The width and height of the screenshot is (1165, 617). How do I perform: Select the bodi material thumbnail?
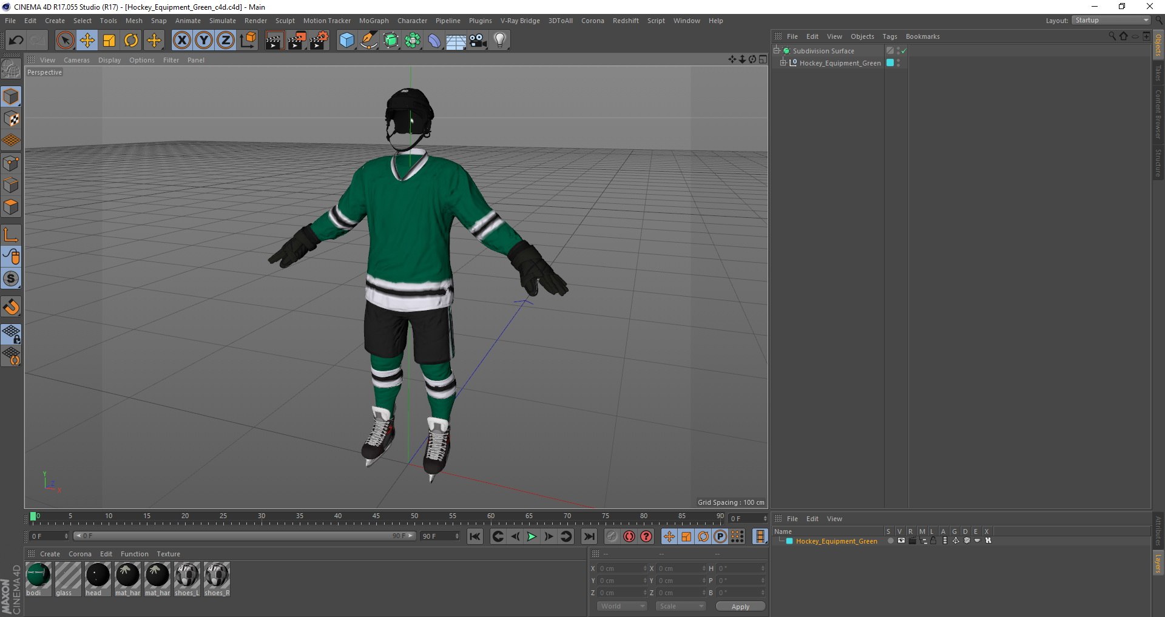(38, 579)
